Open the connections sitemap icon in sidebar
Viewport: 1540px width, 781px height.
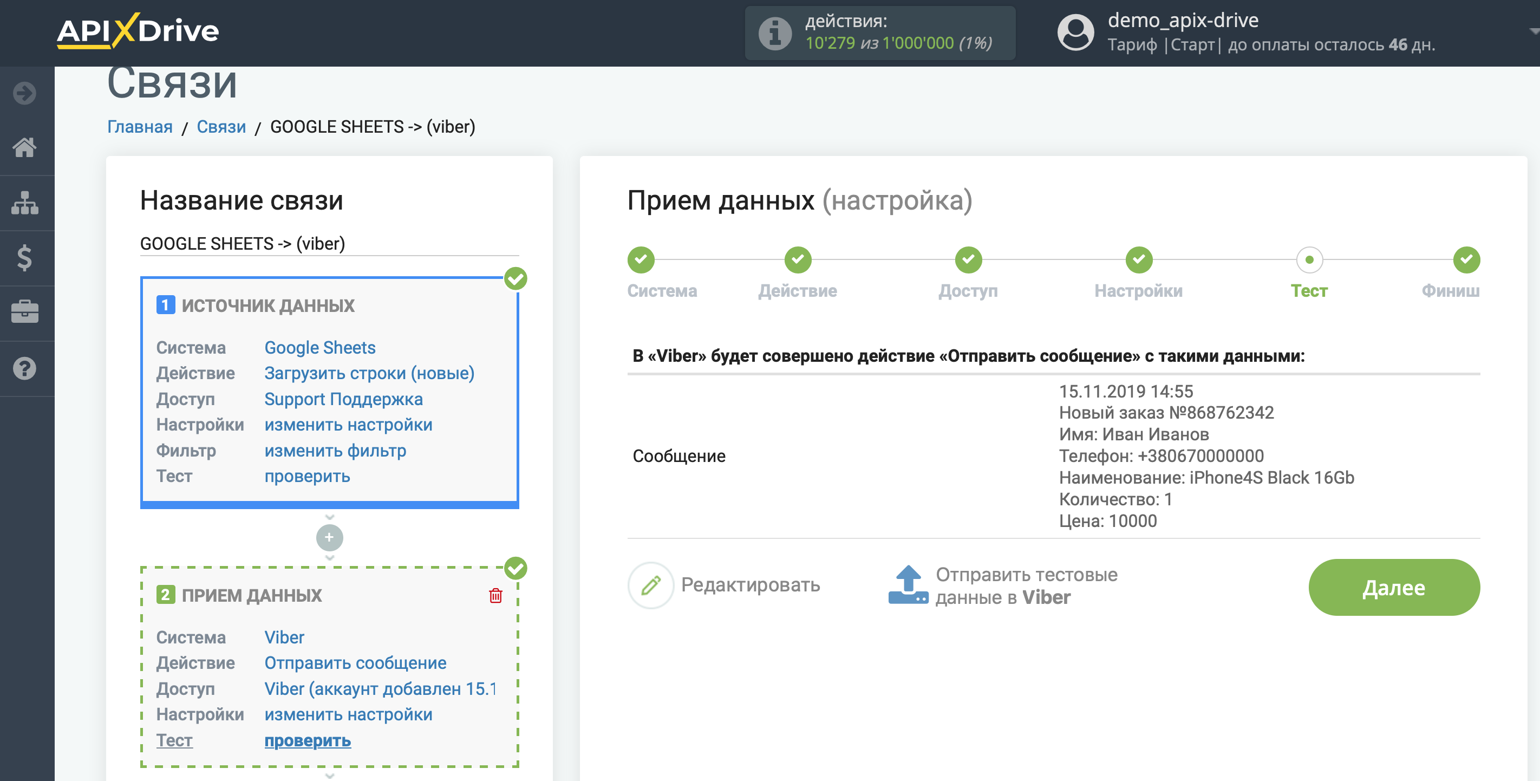click(24, 203)
